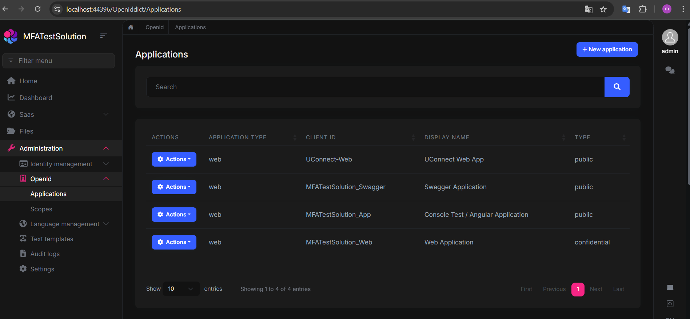Click into the applications Search field
Screen dimensions: 690x319
375,87
